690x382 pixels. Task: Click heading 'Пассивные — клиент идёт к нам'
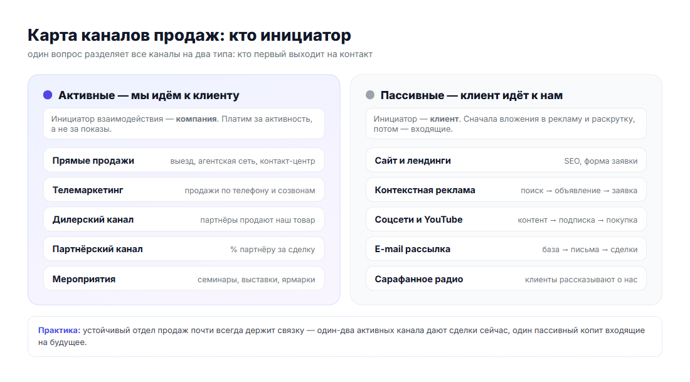[471, 95]
